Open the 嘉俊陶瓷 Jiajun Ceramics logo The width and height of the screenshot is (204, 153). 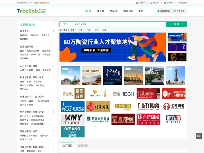click(123, 119)
